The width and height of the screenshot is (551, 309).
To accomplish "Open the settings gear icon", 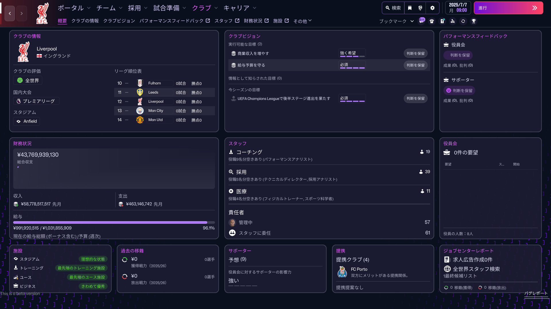I will coord(432,8).
